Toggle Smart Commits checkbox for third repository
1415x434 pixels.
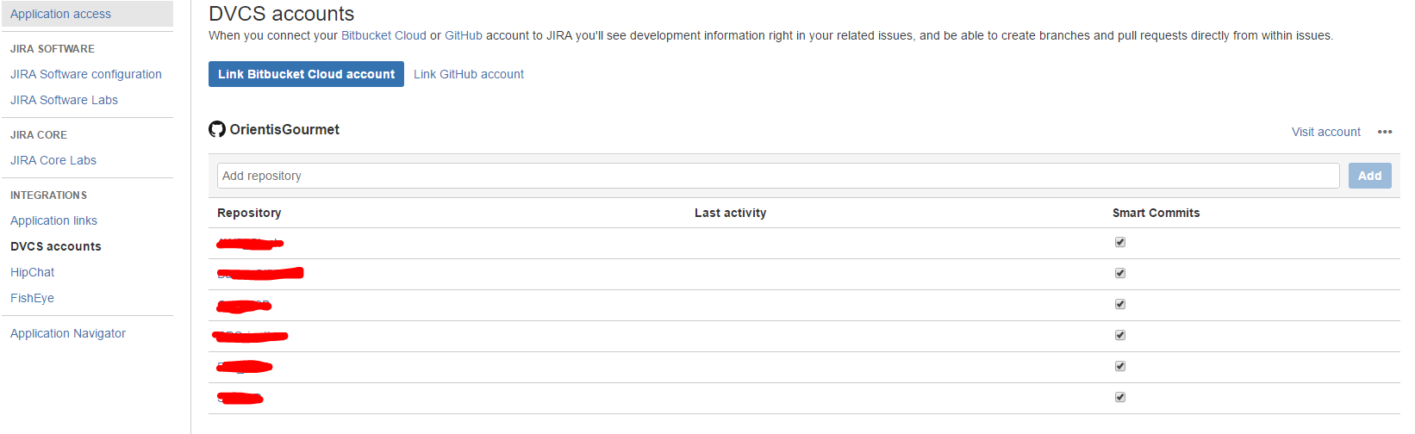point(1120,304)
